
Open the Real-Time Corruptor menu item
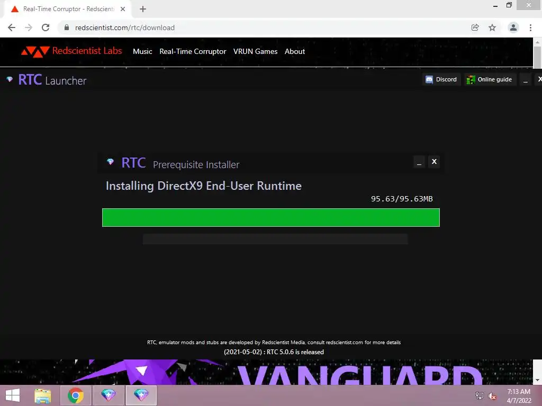tap(193, 51)
